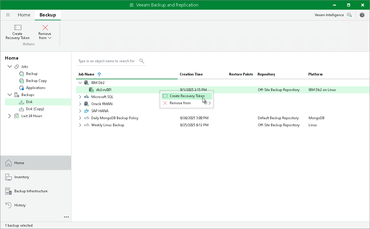The image size is (370, 229).
Task: Collapse the Jobs tree node
Action: point(10,67)
